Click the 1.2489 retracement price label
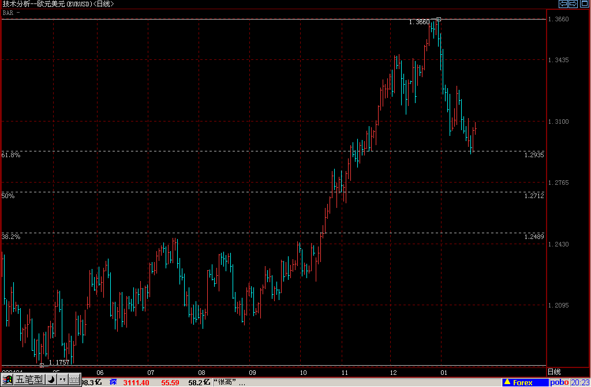This screenshot has width=591, height=387. (534, 237)
